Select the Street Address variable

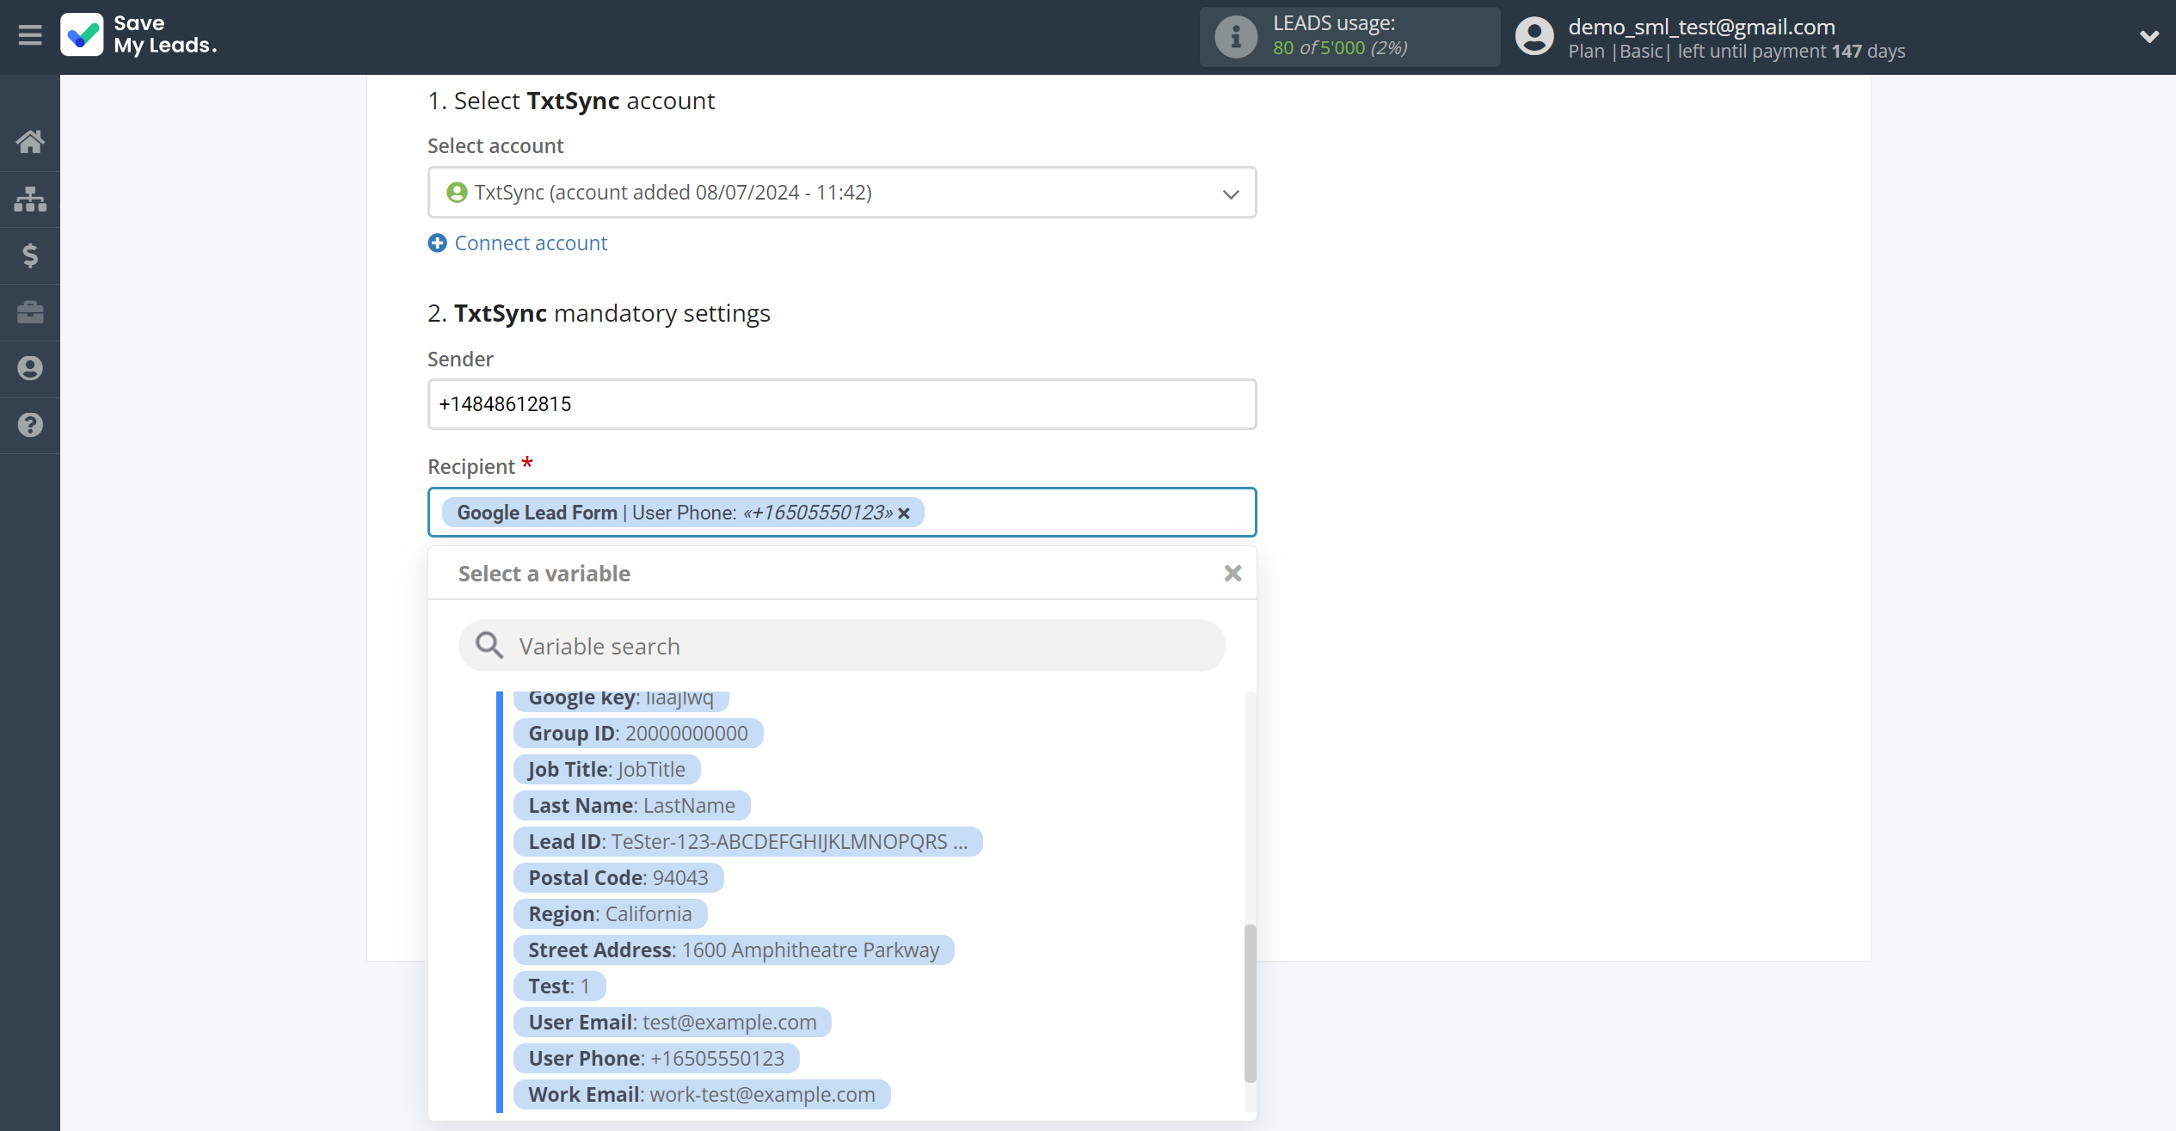(734, 950)
